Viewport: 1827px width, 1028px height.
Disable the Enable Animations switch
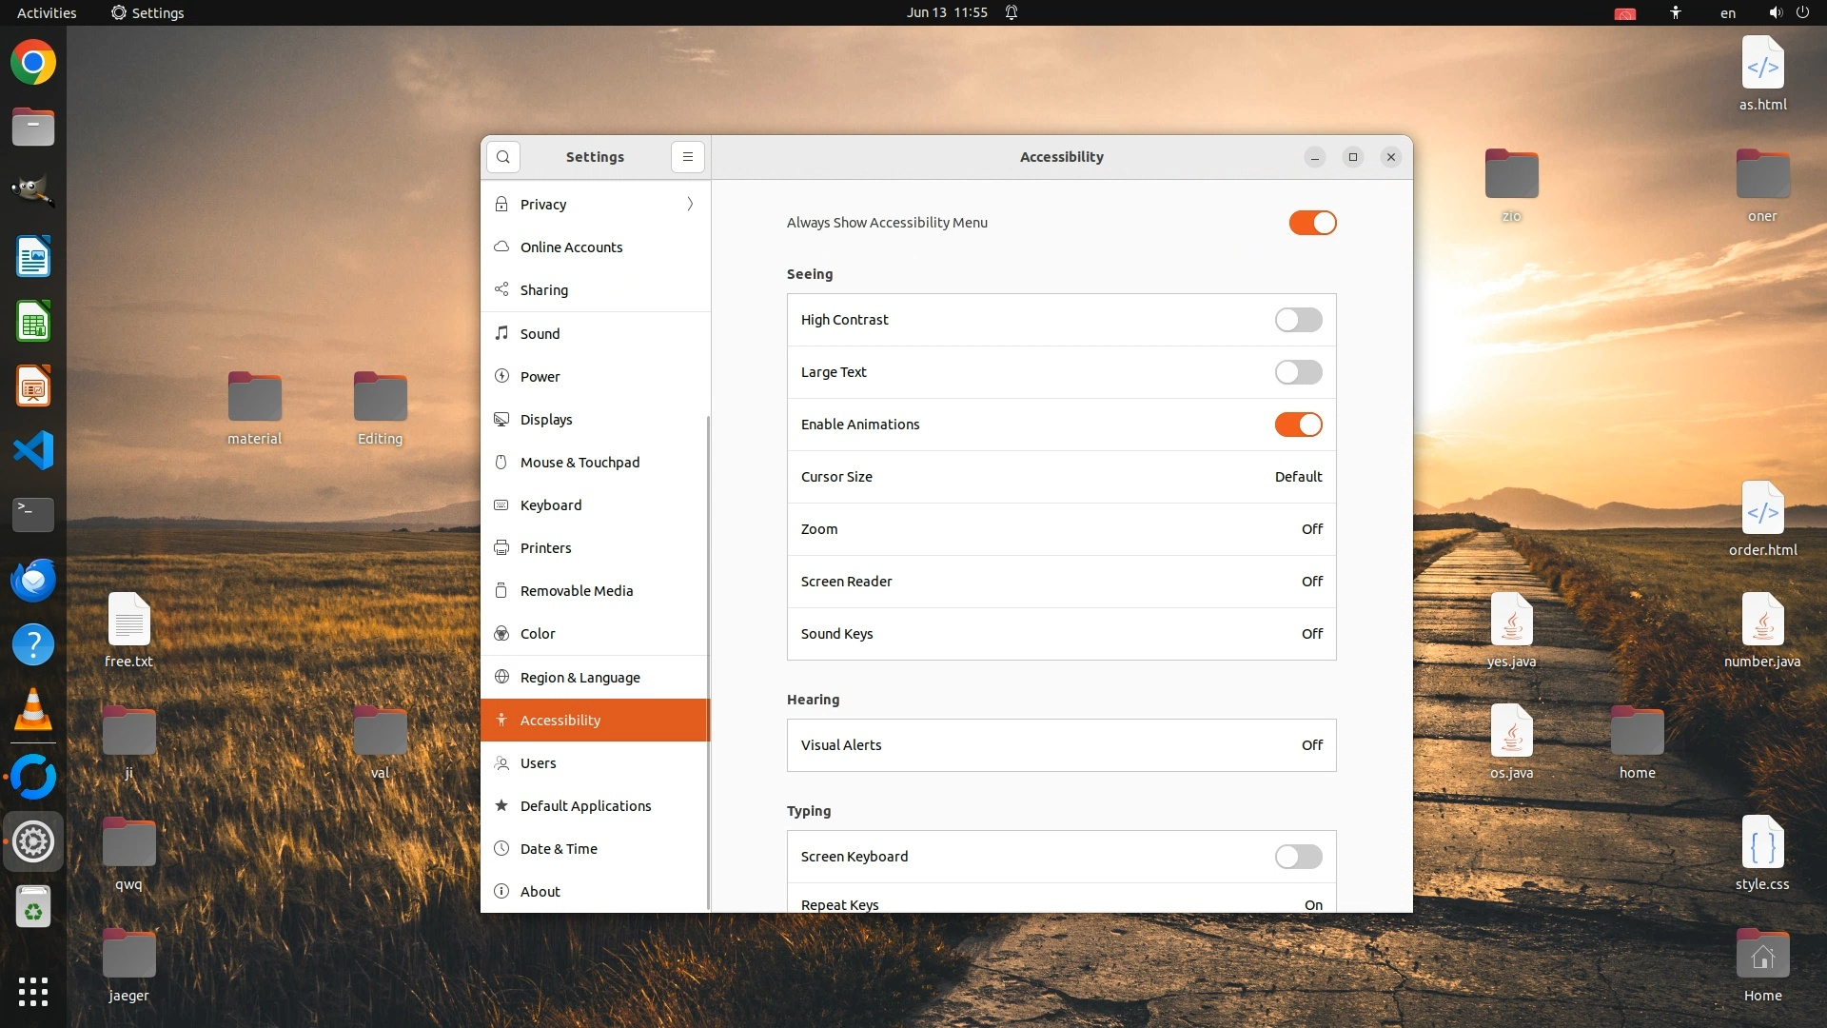[x=1298, y=425]
